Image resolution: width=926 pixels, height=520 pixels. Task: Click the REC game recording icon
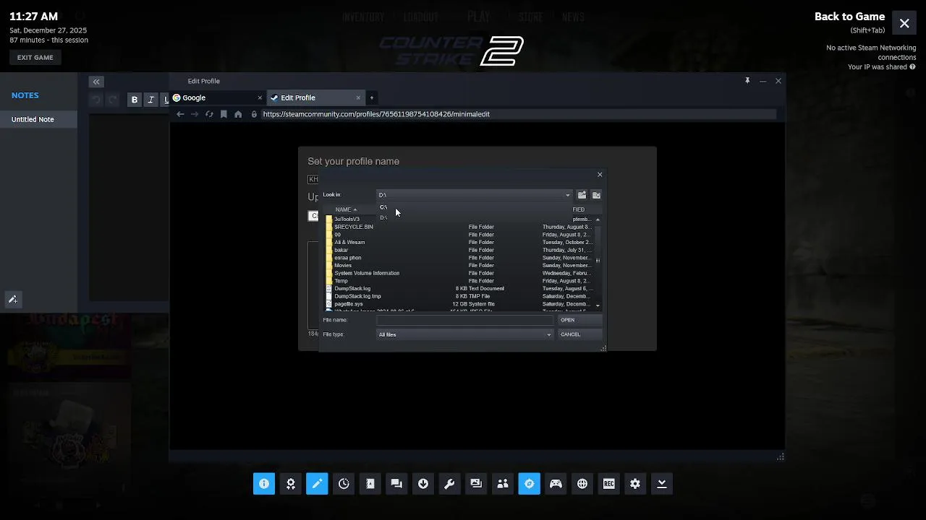pos(608,484)
